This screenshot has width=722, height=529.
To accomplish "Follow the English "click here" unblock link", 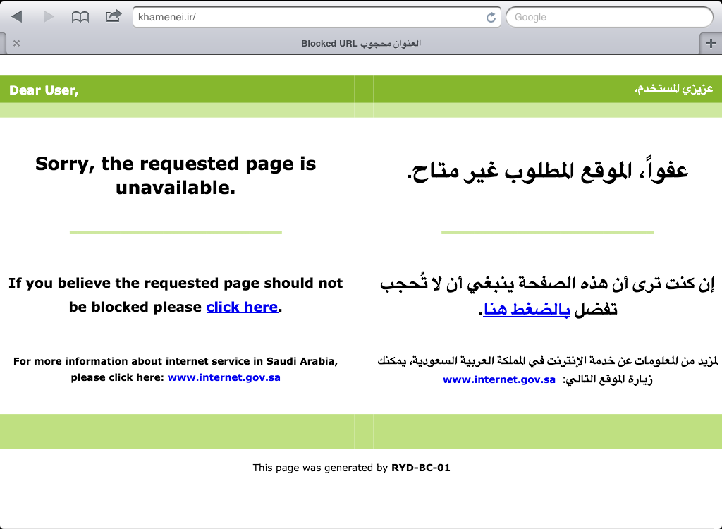I will [242, 307].
